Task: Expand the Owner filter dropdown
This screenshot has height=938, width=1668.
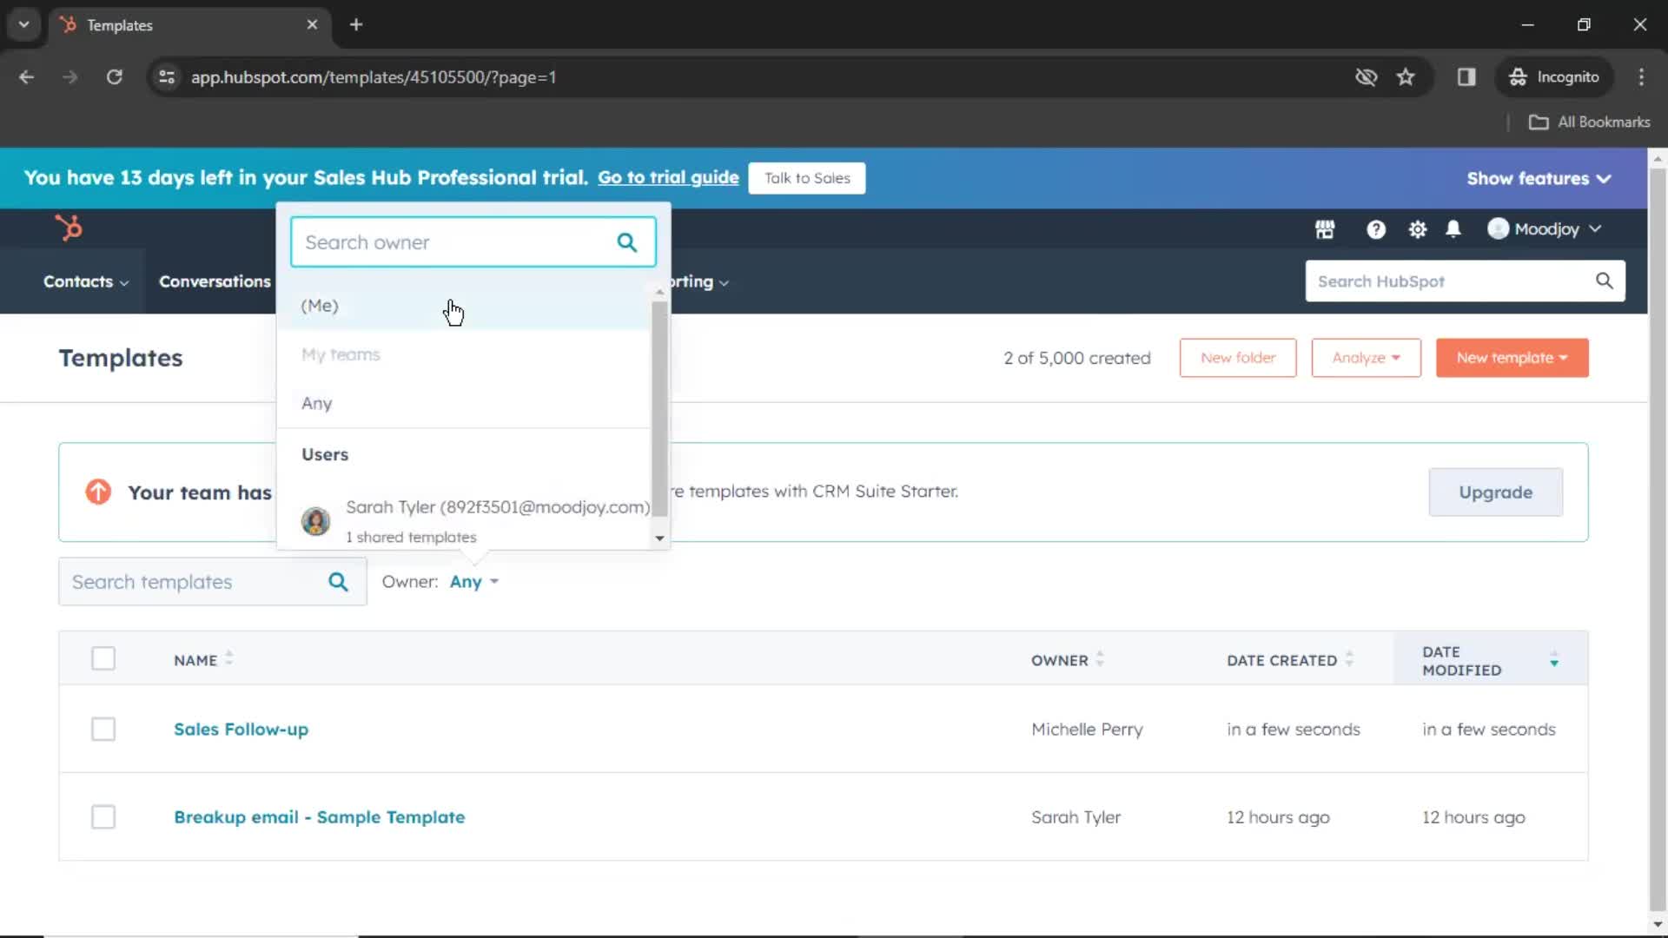Action: [x=473, y=581]
